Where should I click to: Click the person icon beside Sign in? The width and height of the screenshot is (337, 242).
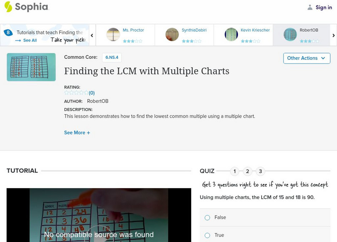tap(310, 7)
